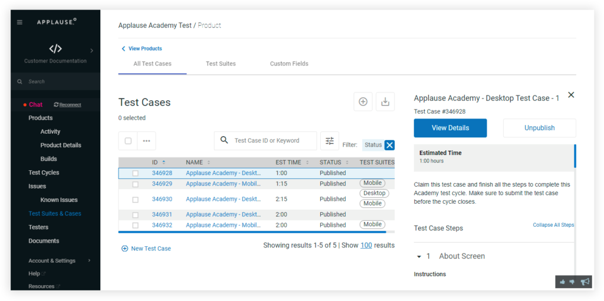Check the box for test case 346931

135,215
